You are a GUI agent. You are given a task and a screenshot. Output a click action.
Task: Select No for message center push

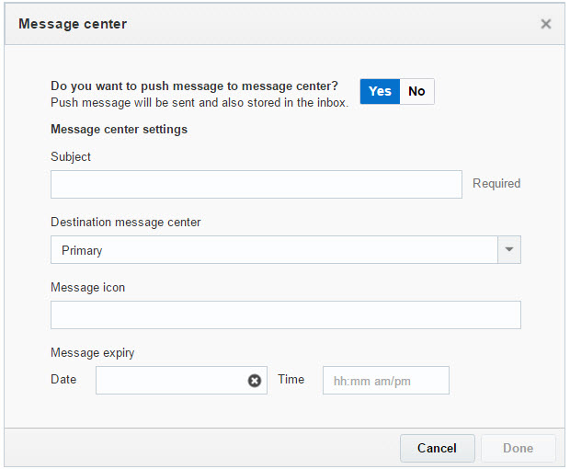pos(416,91)
